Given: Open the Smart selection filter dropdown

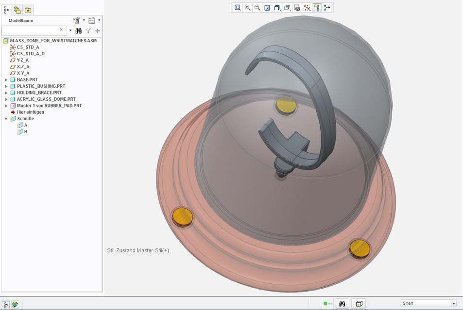Looking at the screenshot, I should [x=454, y=304].
